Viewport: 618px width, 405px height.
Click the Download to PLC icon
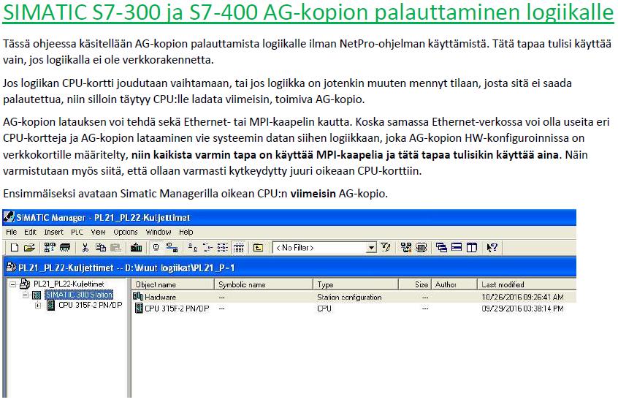(136, 248)
